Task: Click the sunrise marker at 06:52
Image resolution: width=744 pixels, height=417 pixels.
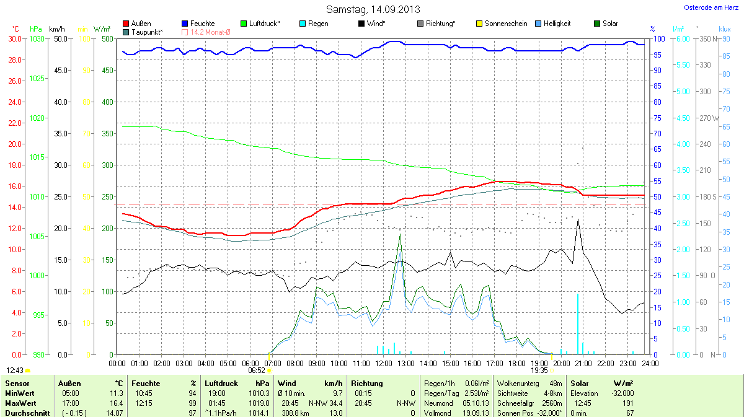Action: point(269,371)
